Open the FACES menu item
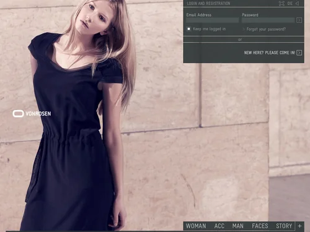 click(260, 226)
